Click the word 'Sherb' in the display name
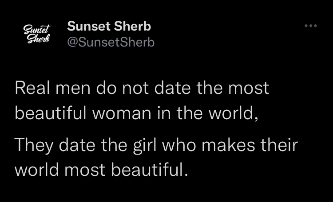Viewport: 333px width, 202px height. coord(132,26)
